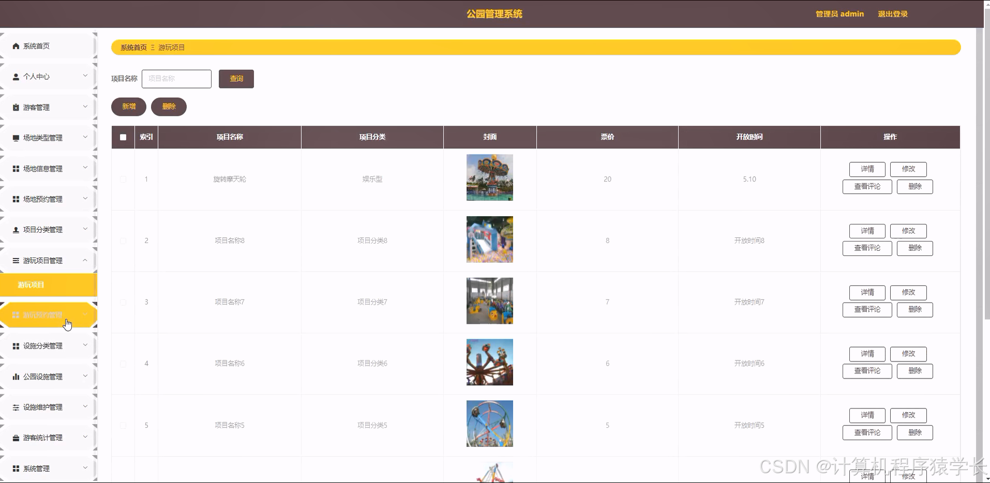Click the person icon beside 个人中心

(16, 77)
